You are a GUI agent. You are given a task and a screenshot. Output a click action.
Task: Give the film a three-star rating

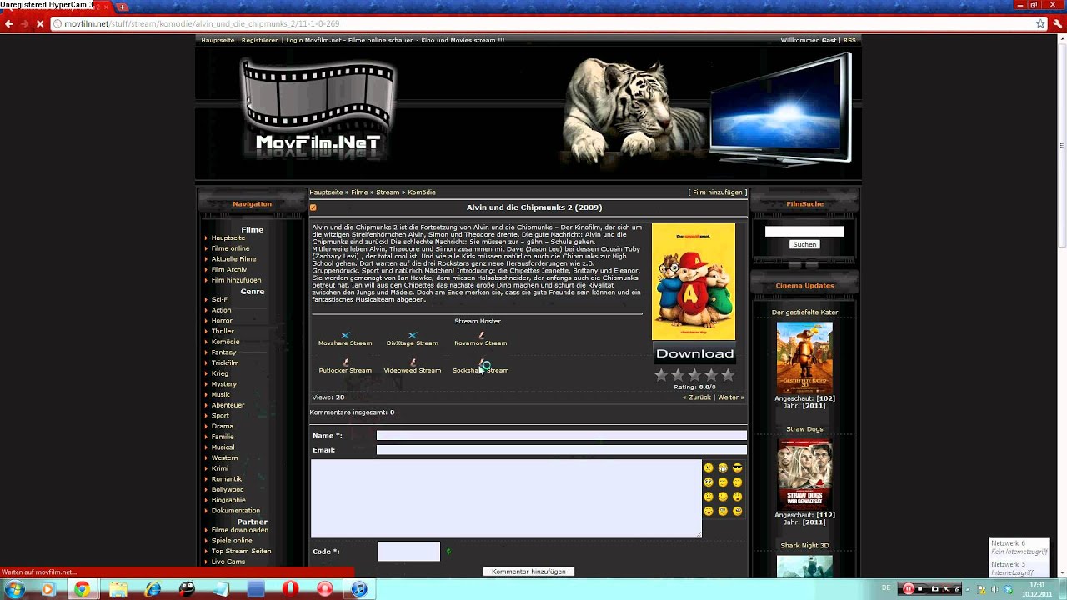pyautogui.click(x=694, y=376)
